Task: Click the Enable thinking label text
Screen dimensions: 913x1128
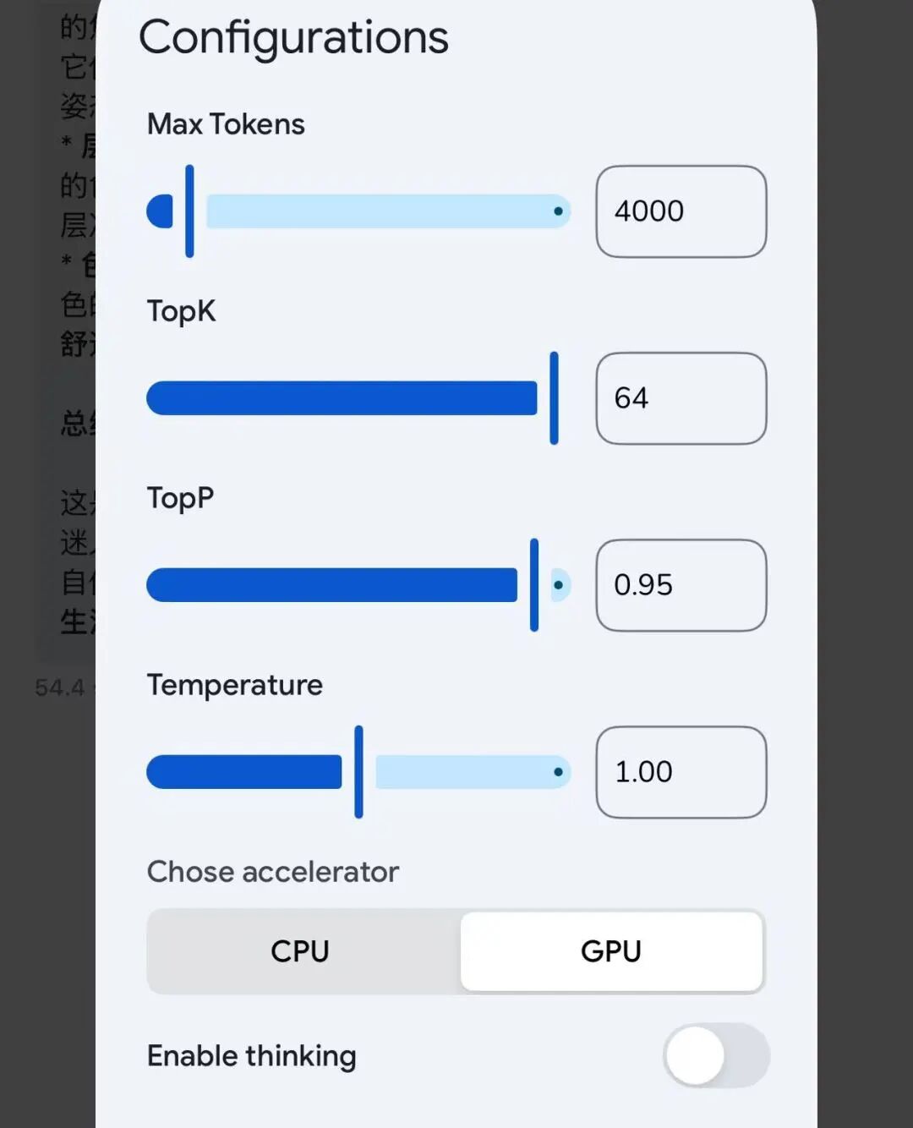Action: pyautogui.click(x=252, y=1056)
